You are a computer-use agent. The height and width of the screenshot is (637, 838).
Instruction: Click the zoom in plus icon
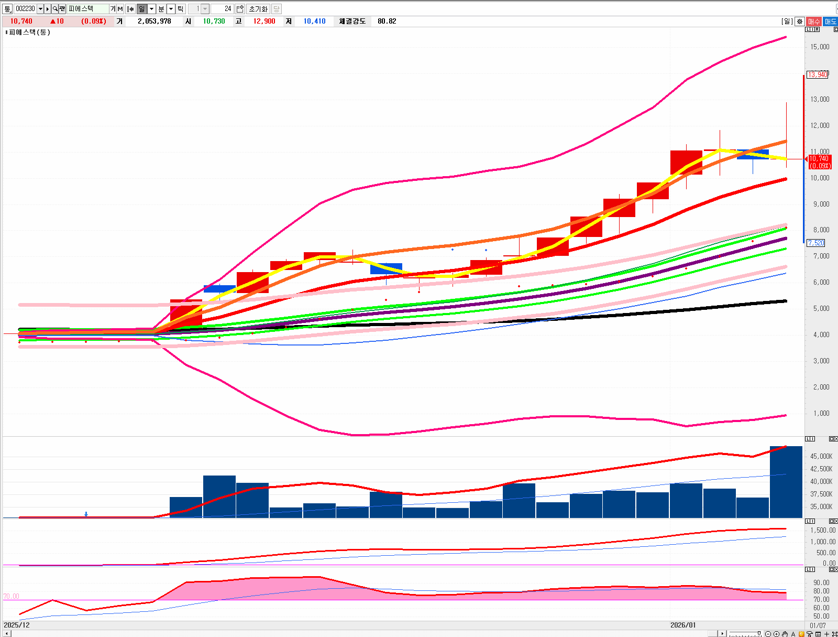click(776, 634)
